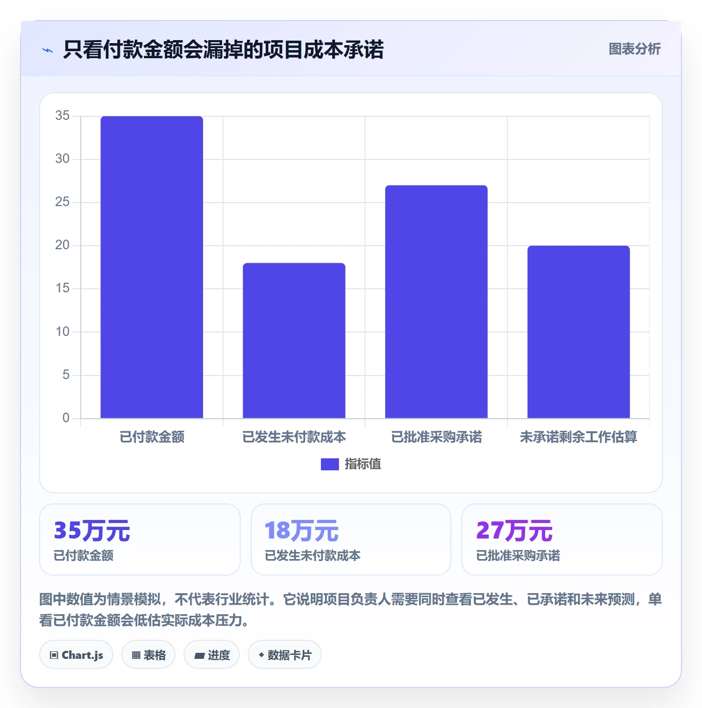Select the 进度 tag chip
The image size is (702, 708).
click(212, 654)
